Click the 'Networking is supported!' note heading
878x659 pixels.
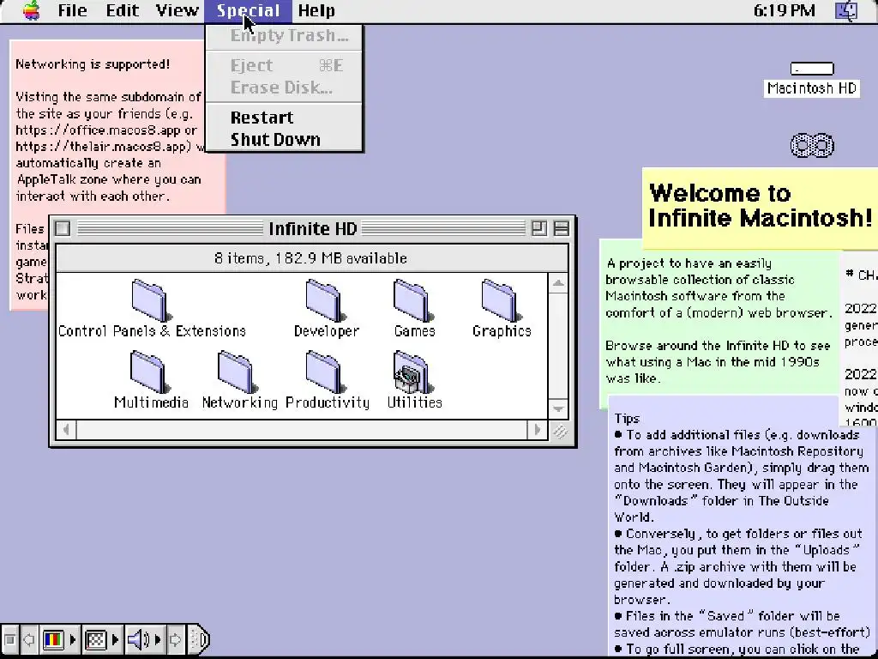tap(93, 63)
